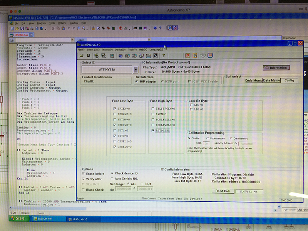
Task: Click the MiniPro TEST icon
Action: [x=203, y=55]
